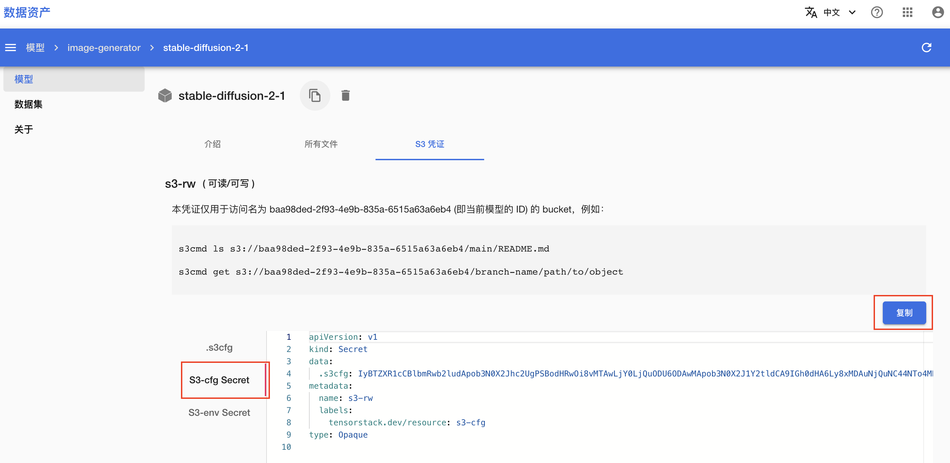
Task: Copy the stable-diffusion-2-1 model ID
Action: coord(315,95)
